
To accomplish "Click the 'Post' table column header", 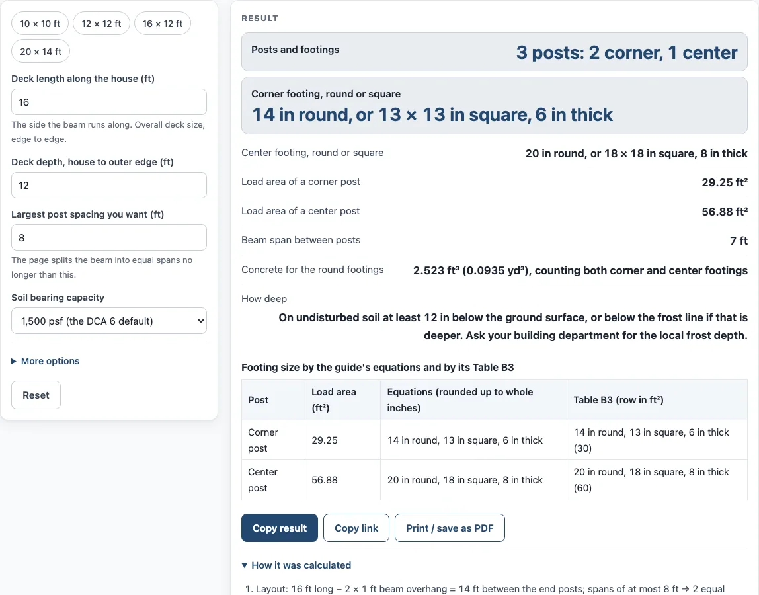I will click(x=273, y=400).
